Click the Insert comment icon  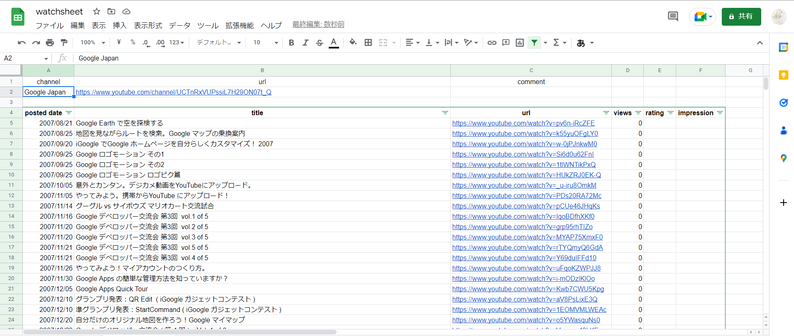pyautogui.click(x=506, y=43)
